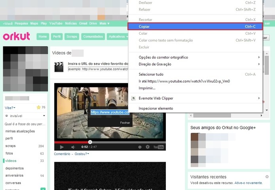Click the video URL input field
This screenshot has width=275, height=190.
[98, 69]
